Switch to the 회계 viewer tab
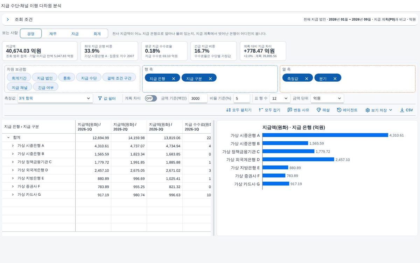The height and width of the screenshot is (263, 420). (x=97, y=34)
